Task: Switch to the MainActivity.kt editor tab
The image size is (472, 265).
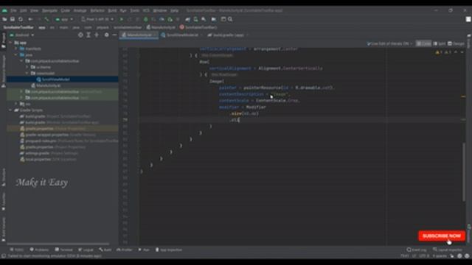Action: (139, 35)
